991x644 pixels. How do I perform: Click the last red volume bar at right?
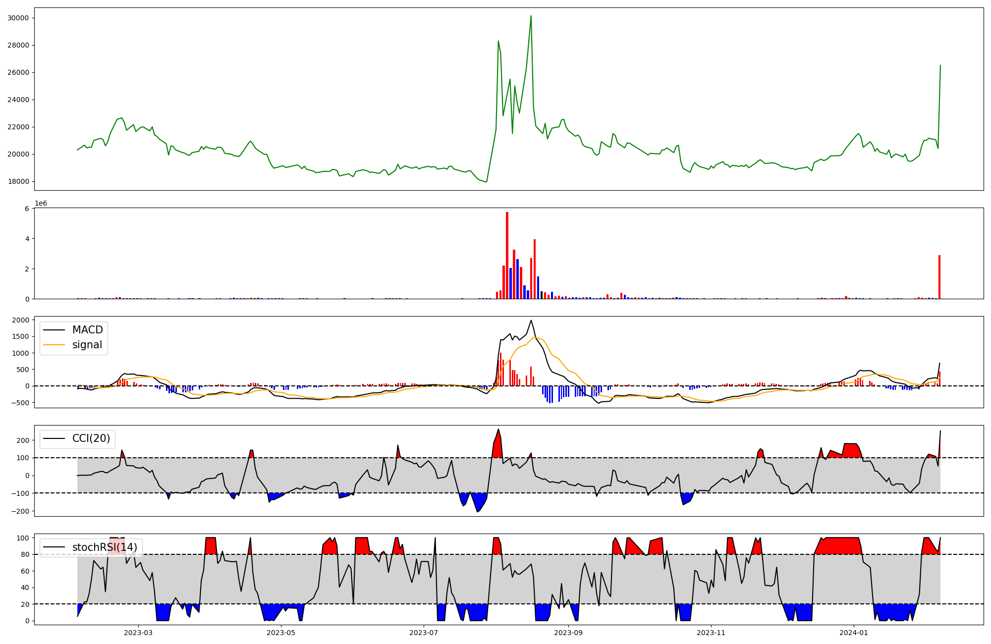click(x=939, y=276)
